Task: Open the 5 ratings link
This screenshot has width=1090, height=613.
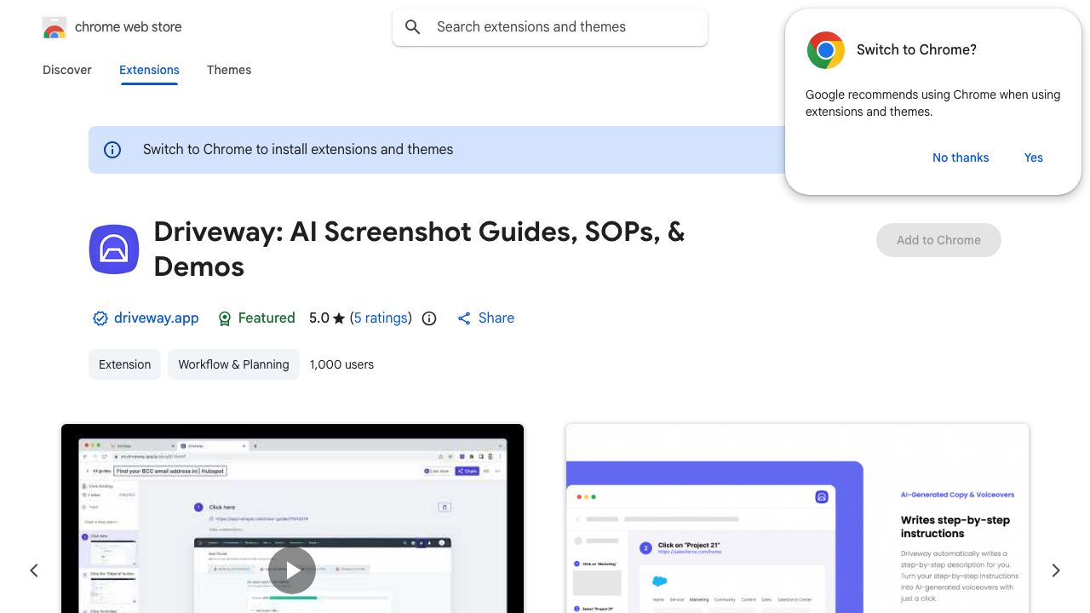Action: click(381, 318)
